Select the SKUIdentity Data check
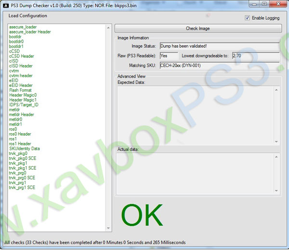This screenshot has height=250, width=289. (25, 149)
